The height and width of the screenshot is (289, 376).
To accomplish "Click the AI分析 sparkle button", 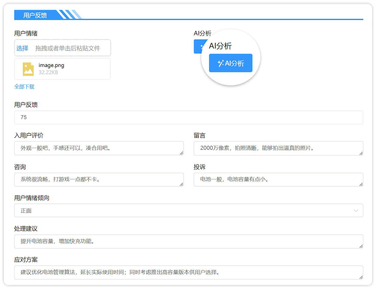I will click(x=231, y=63).
